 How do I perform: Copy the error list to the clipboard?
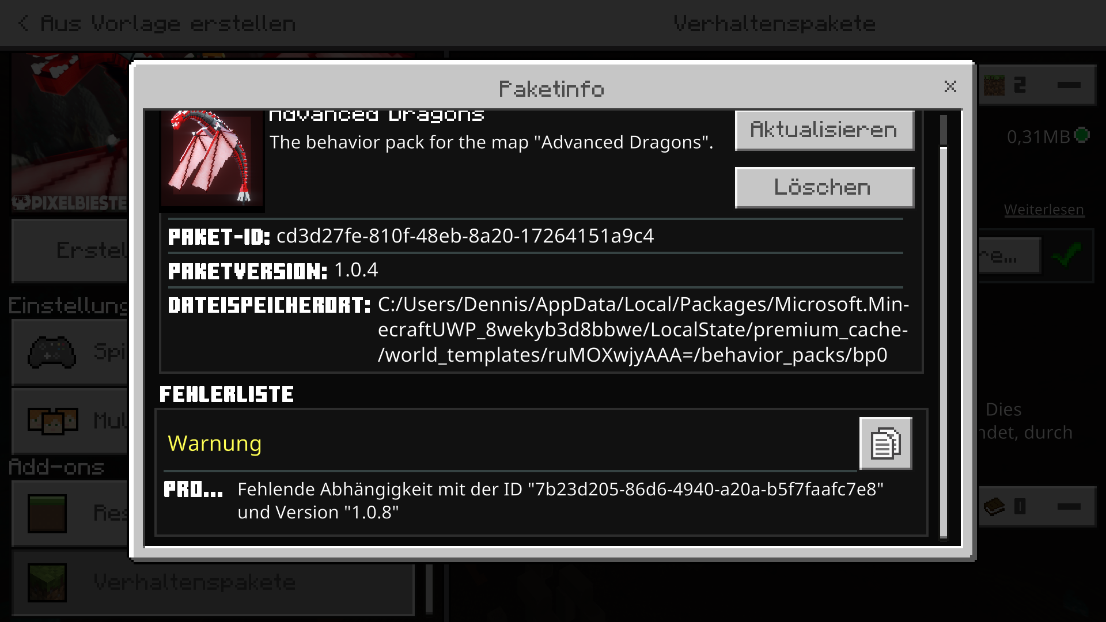pyautogui.click(x=885, y=443)
